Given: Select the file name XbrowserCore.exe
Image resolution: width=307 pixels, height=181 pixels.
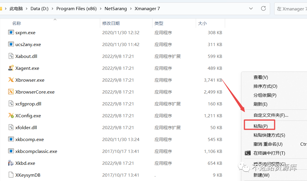Looking at the screenshot, I should (35, 92).
